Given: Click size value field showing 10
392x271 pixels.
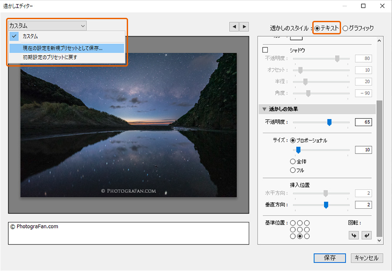Looking at the screenshot, I should click(363, 150).
